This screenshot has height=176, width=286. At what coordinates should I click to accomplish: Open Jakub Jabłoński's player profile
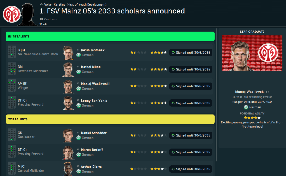point(93,50)
